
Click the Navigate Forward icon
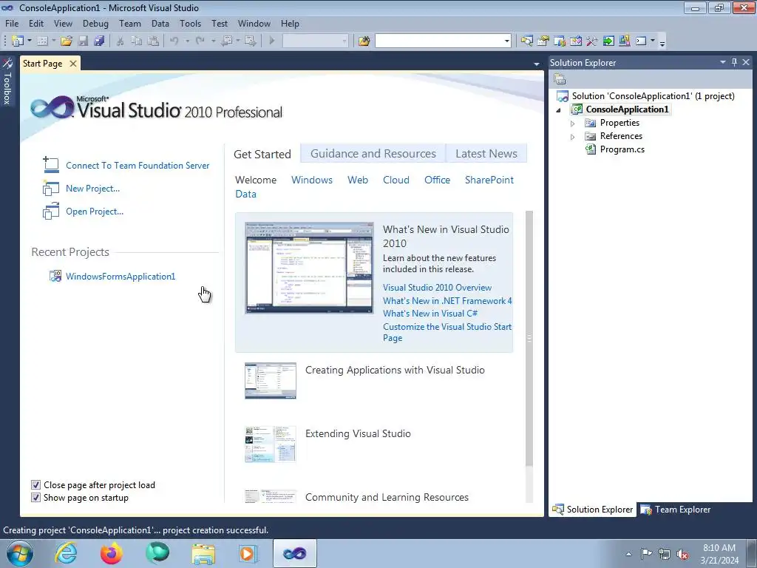(250, 41)
